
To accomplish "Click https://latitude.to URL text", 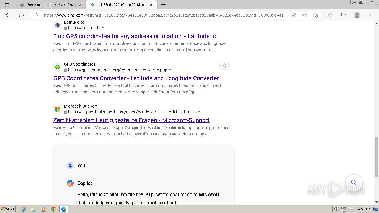I will 84,28.
